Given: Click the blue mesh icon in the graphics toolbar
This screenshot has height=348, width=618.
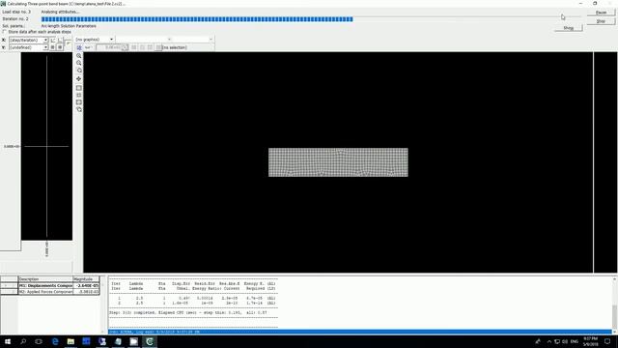Looking at the screenshot, I should (79, 47).
